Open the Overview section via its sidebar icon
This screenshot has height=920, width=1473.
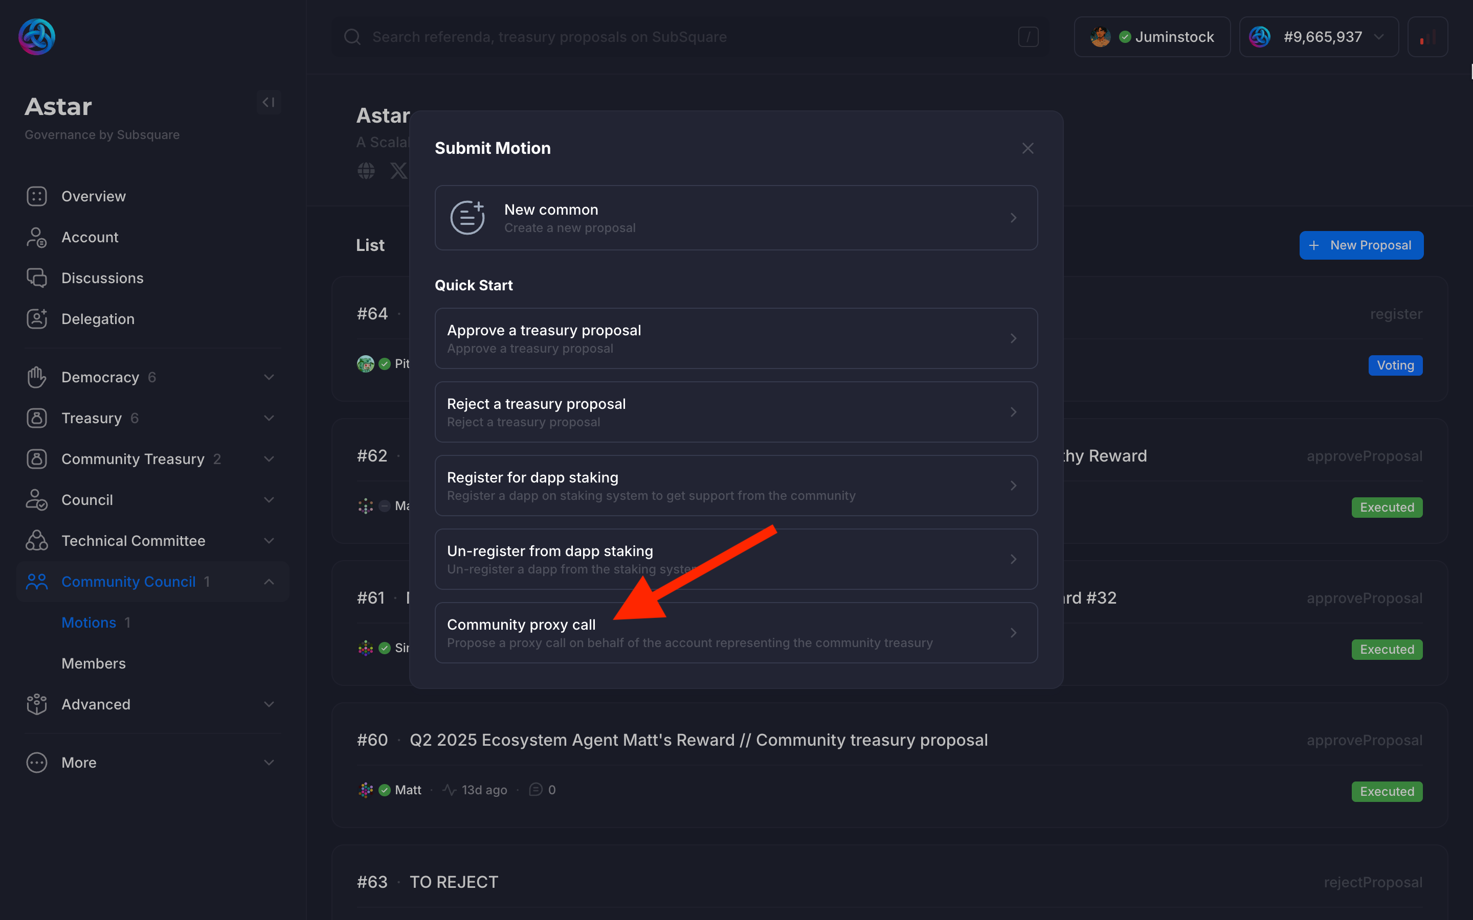coord(36,196)
